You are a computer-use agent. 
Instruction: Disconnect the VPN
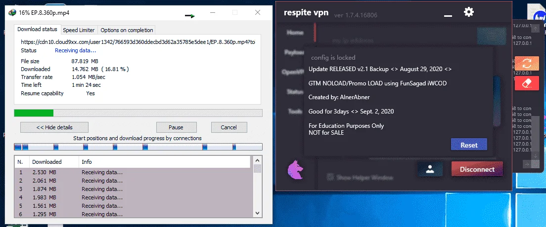477,169
